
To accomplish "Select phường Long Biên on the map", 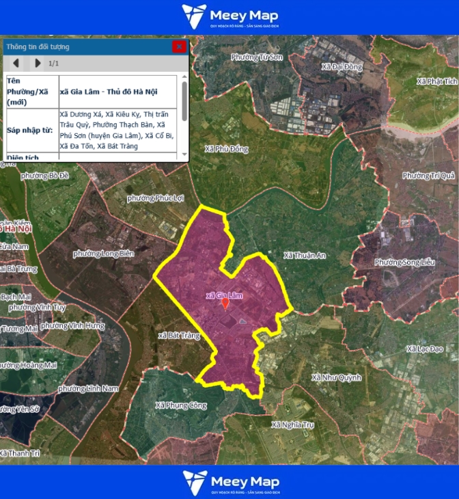I will [x=104, y=254].
